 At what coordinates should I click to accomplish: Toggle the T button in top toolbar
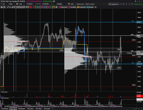click(126, 4)
